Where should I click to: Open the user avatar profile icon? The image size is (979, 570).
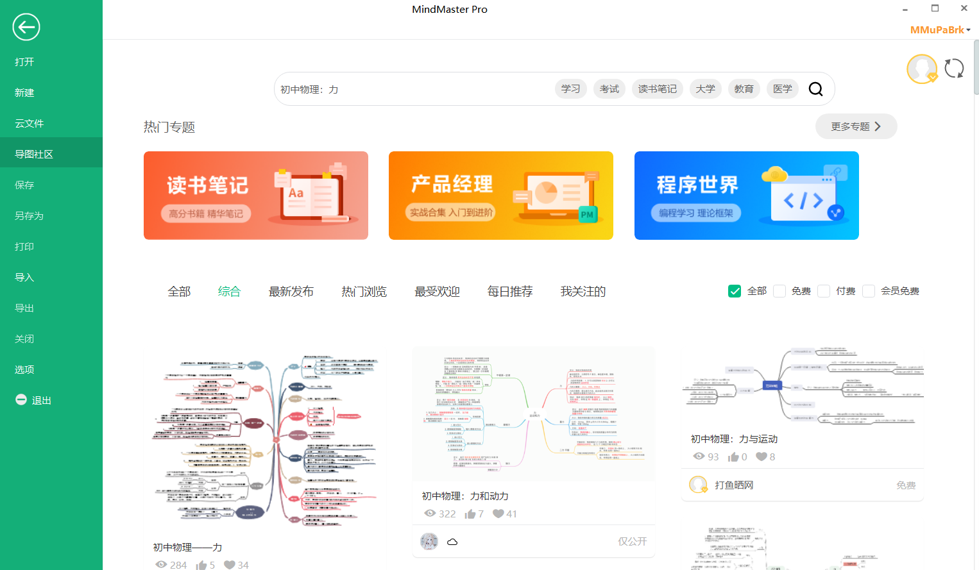coord(922,69)
